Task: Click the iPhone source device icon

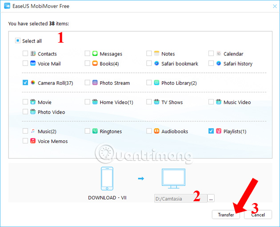Action: pos(107,179)
